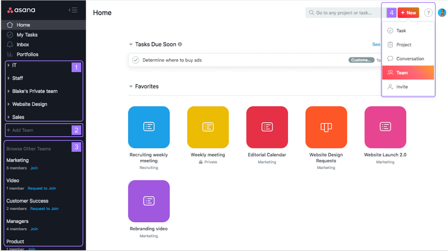Collapse the Tasks Due Soon section
The width and height of the screenshot is (448, 251).
131,44
